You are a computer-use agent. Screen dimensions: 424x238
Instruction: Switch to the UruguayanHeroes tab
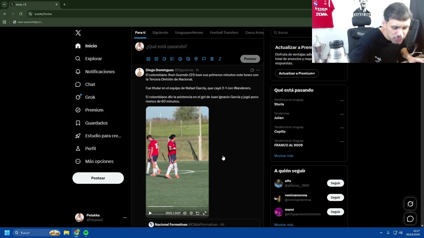click(189, 32)
